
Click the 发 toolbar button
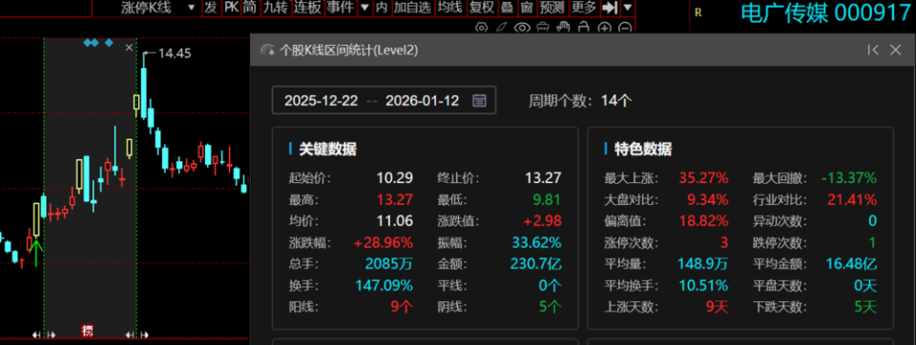tap(211, 8)
